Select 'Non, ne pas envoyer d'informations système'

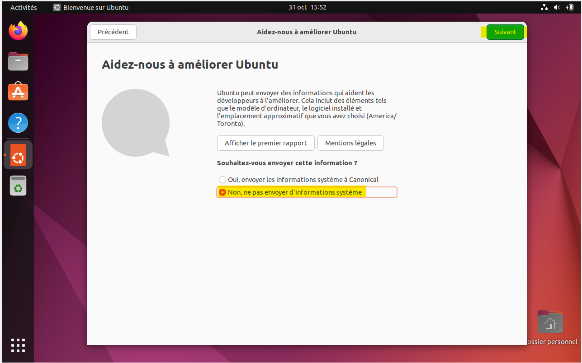tap(222, 192)
